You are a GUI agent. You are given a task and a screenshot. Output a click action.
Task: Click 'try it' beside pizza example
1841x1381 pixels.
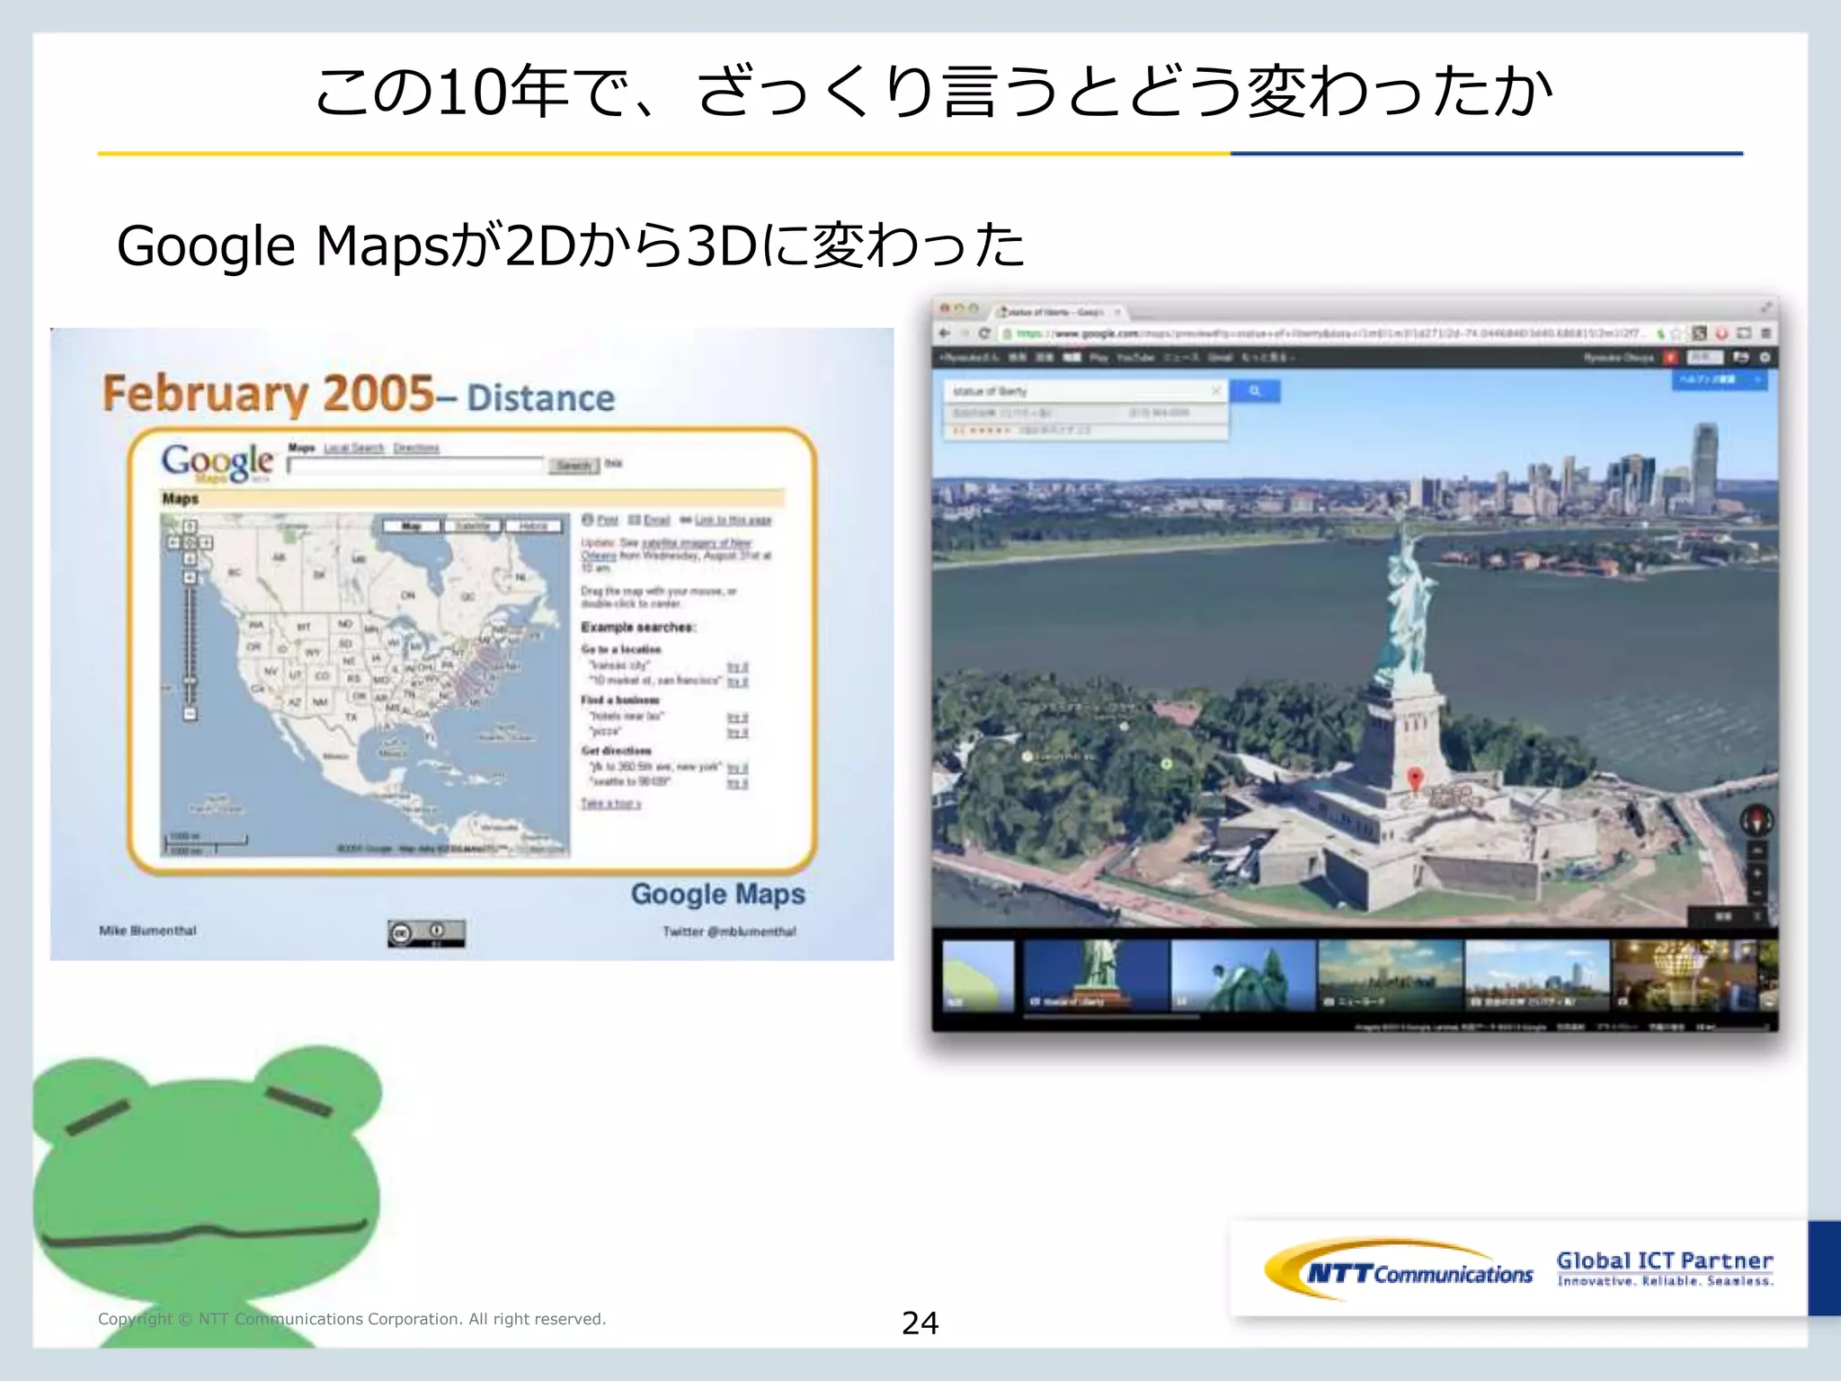pos(738,733)
